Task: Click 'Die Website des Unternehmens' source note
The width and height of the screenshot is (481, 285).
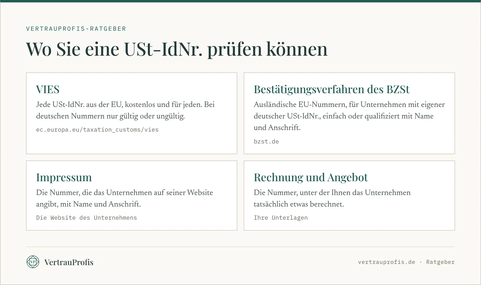Action: point(87,218)
